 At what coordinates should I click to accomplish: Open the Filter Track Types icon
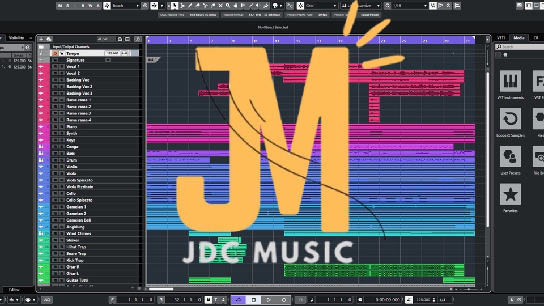127,39
